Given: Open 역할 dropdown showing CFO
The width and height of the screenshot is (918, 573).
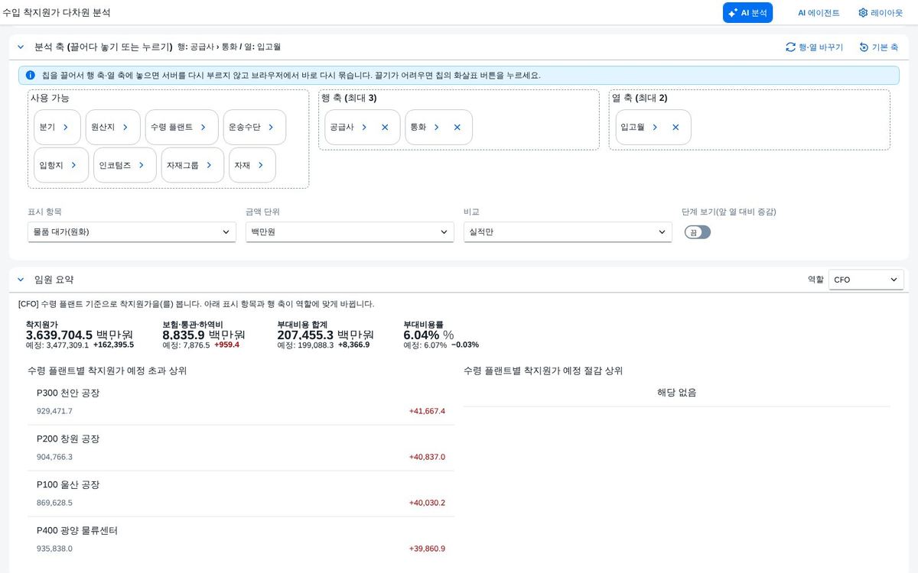Looking at the screenshot, I should (x=866, y=280).
